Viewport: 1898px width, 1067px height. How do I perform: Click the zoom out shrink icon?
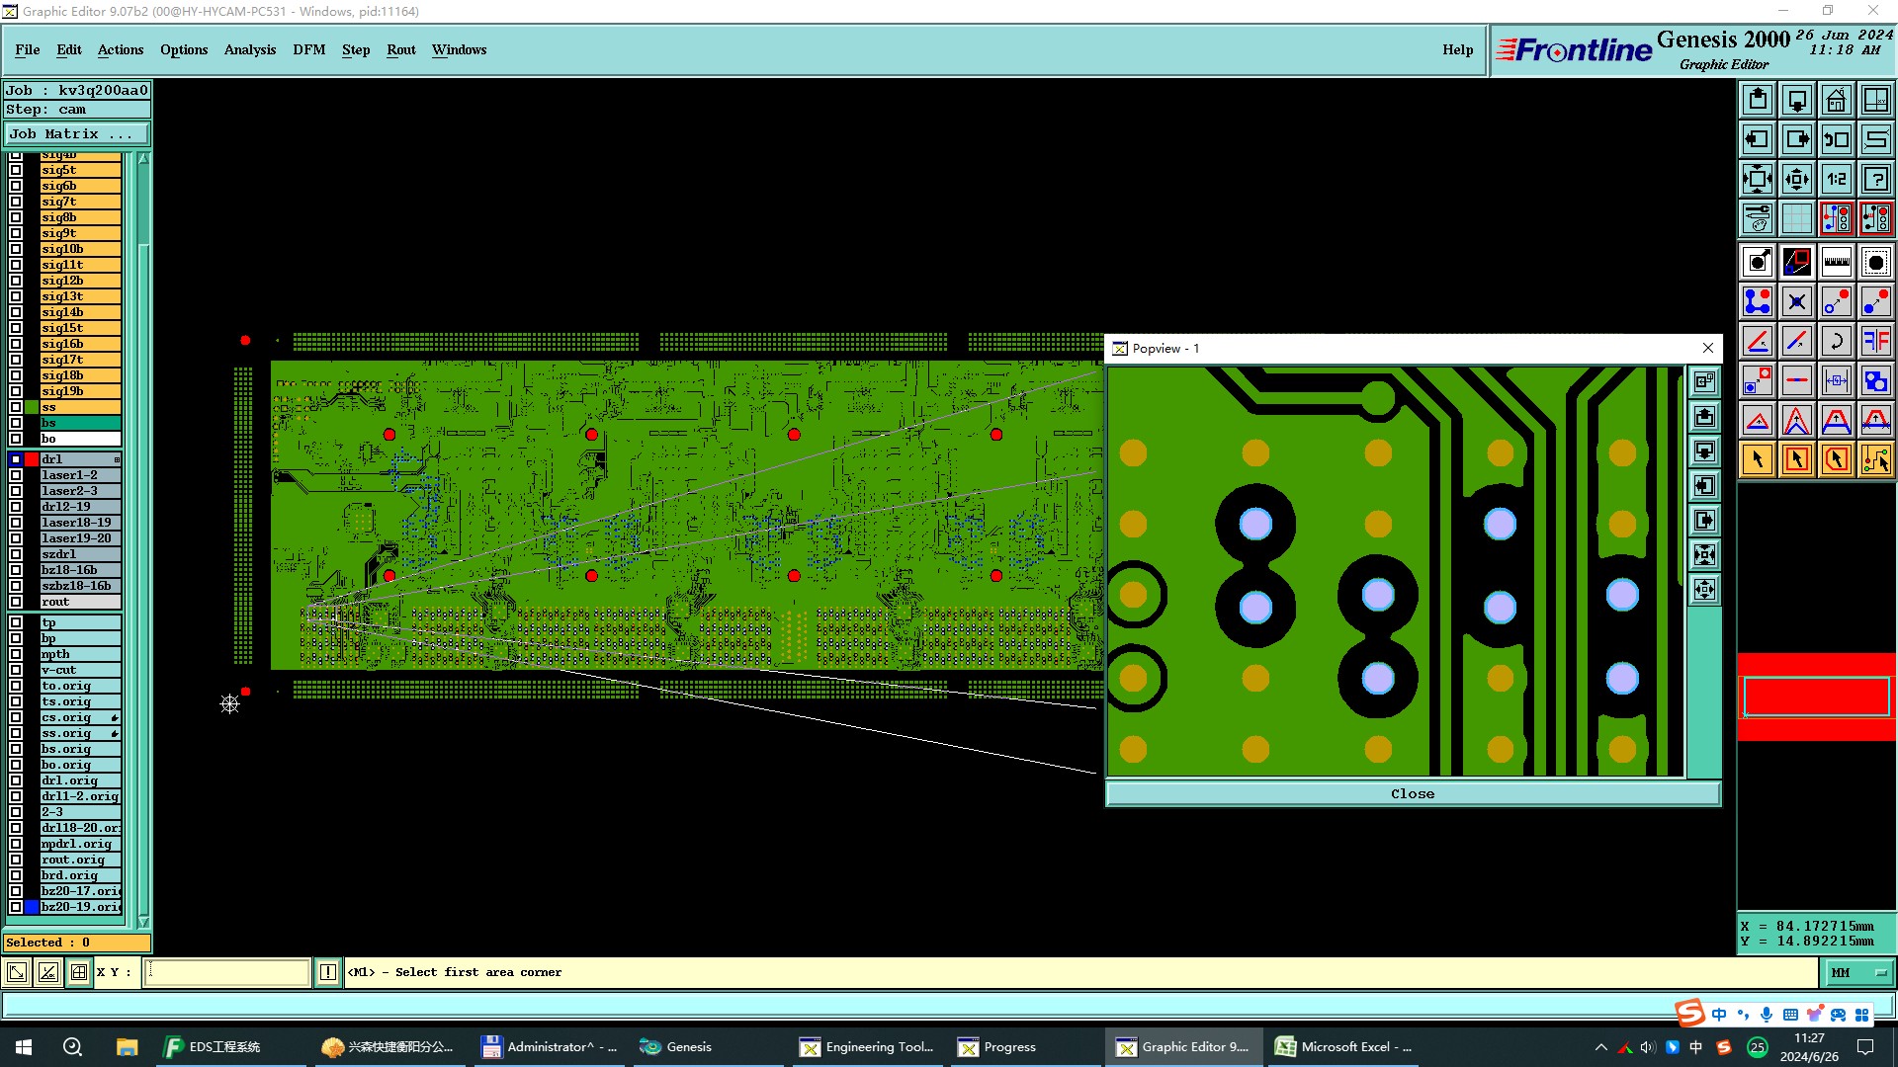coord(1797,179)
